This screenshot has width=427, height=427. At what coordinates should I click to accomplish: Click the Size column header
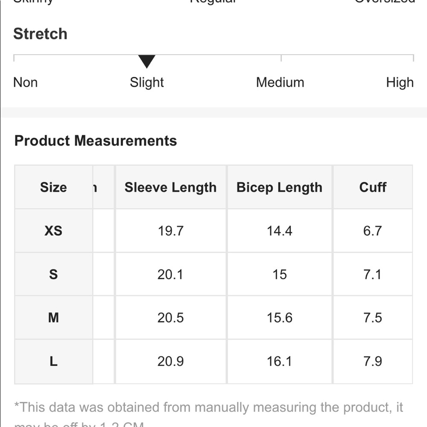[x=53, y=187]
